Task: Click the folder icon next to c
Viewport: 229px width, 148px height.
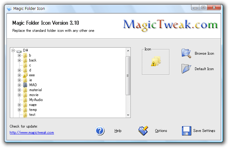Action: click(x=25, y=65)
